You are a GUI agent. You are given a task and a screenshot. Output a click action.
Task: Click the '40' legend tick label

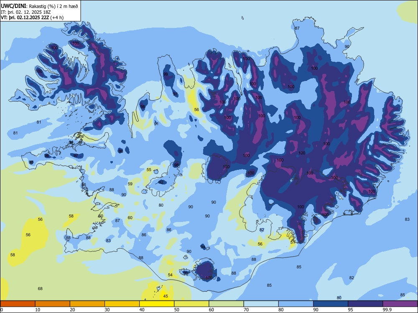(142, 310)
